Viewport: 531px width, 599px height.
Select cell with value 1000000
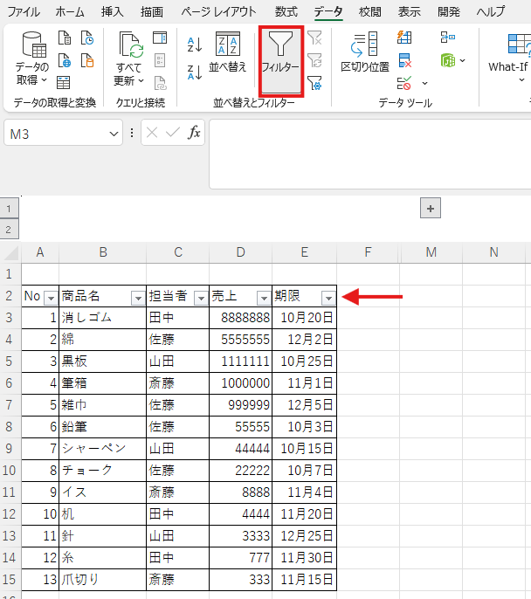pos(241,383)
